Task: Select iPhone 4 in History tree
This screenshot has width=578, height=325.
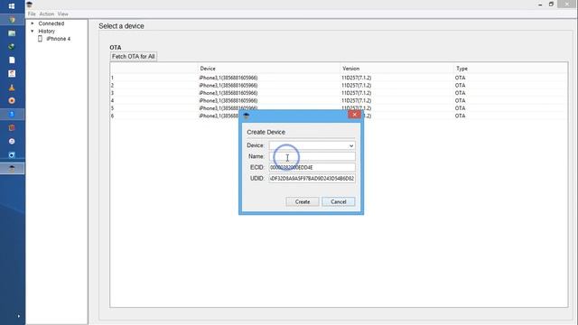Action: (x=58, y=39)
